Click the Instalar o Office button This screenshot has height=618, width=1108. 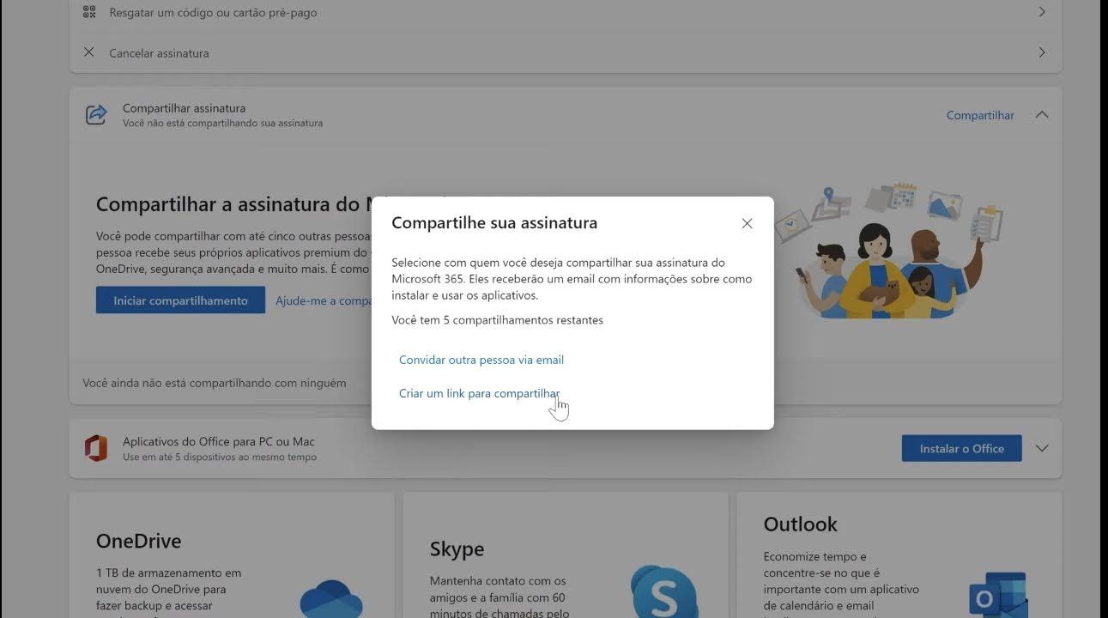pos(961,448)
